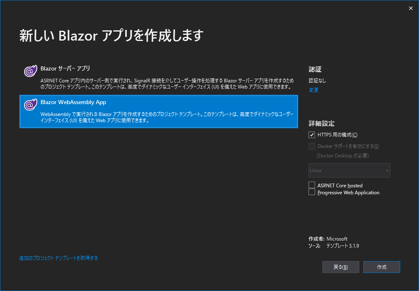419x291 pixels.
Task: Select the Blazor サーバー アプリ template title
Action: (65, 68)
